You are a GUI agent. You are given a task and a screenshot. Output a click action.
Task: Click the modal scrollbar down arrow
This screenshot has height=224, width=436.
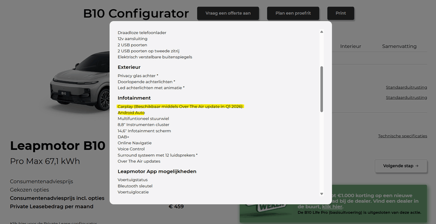tap(322, 194)
